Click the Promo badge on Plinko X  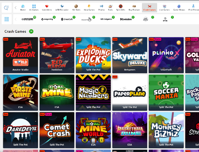[x=158, y=39]
